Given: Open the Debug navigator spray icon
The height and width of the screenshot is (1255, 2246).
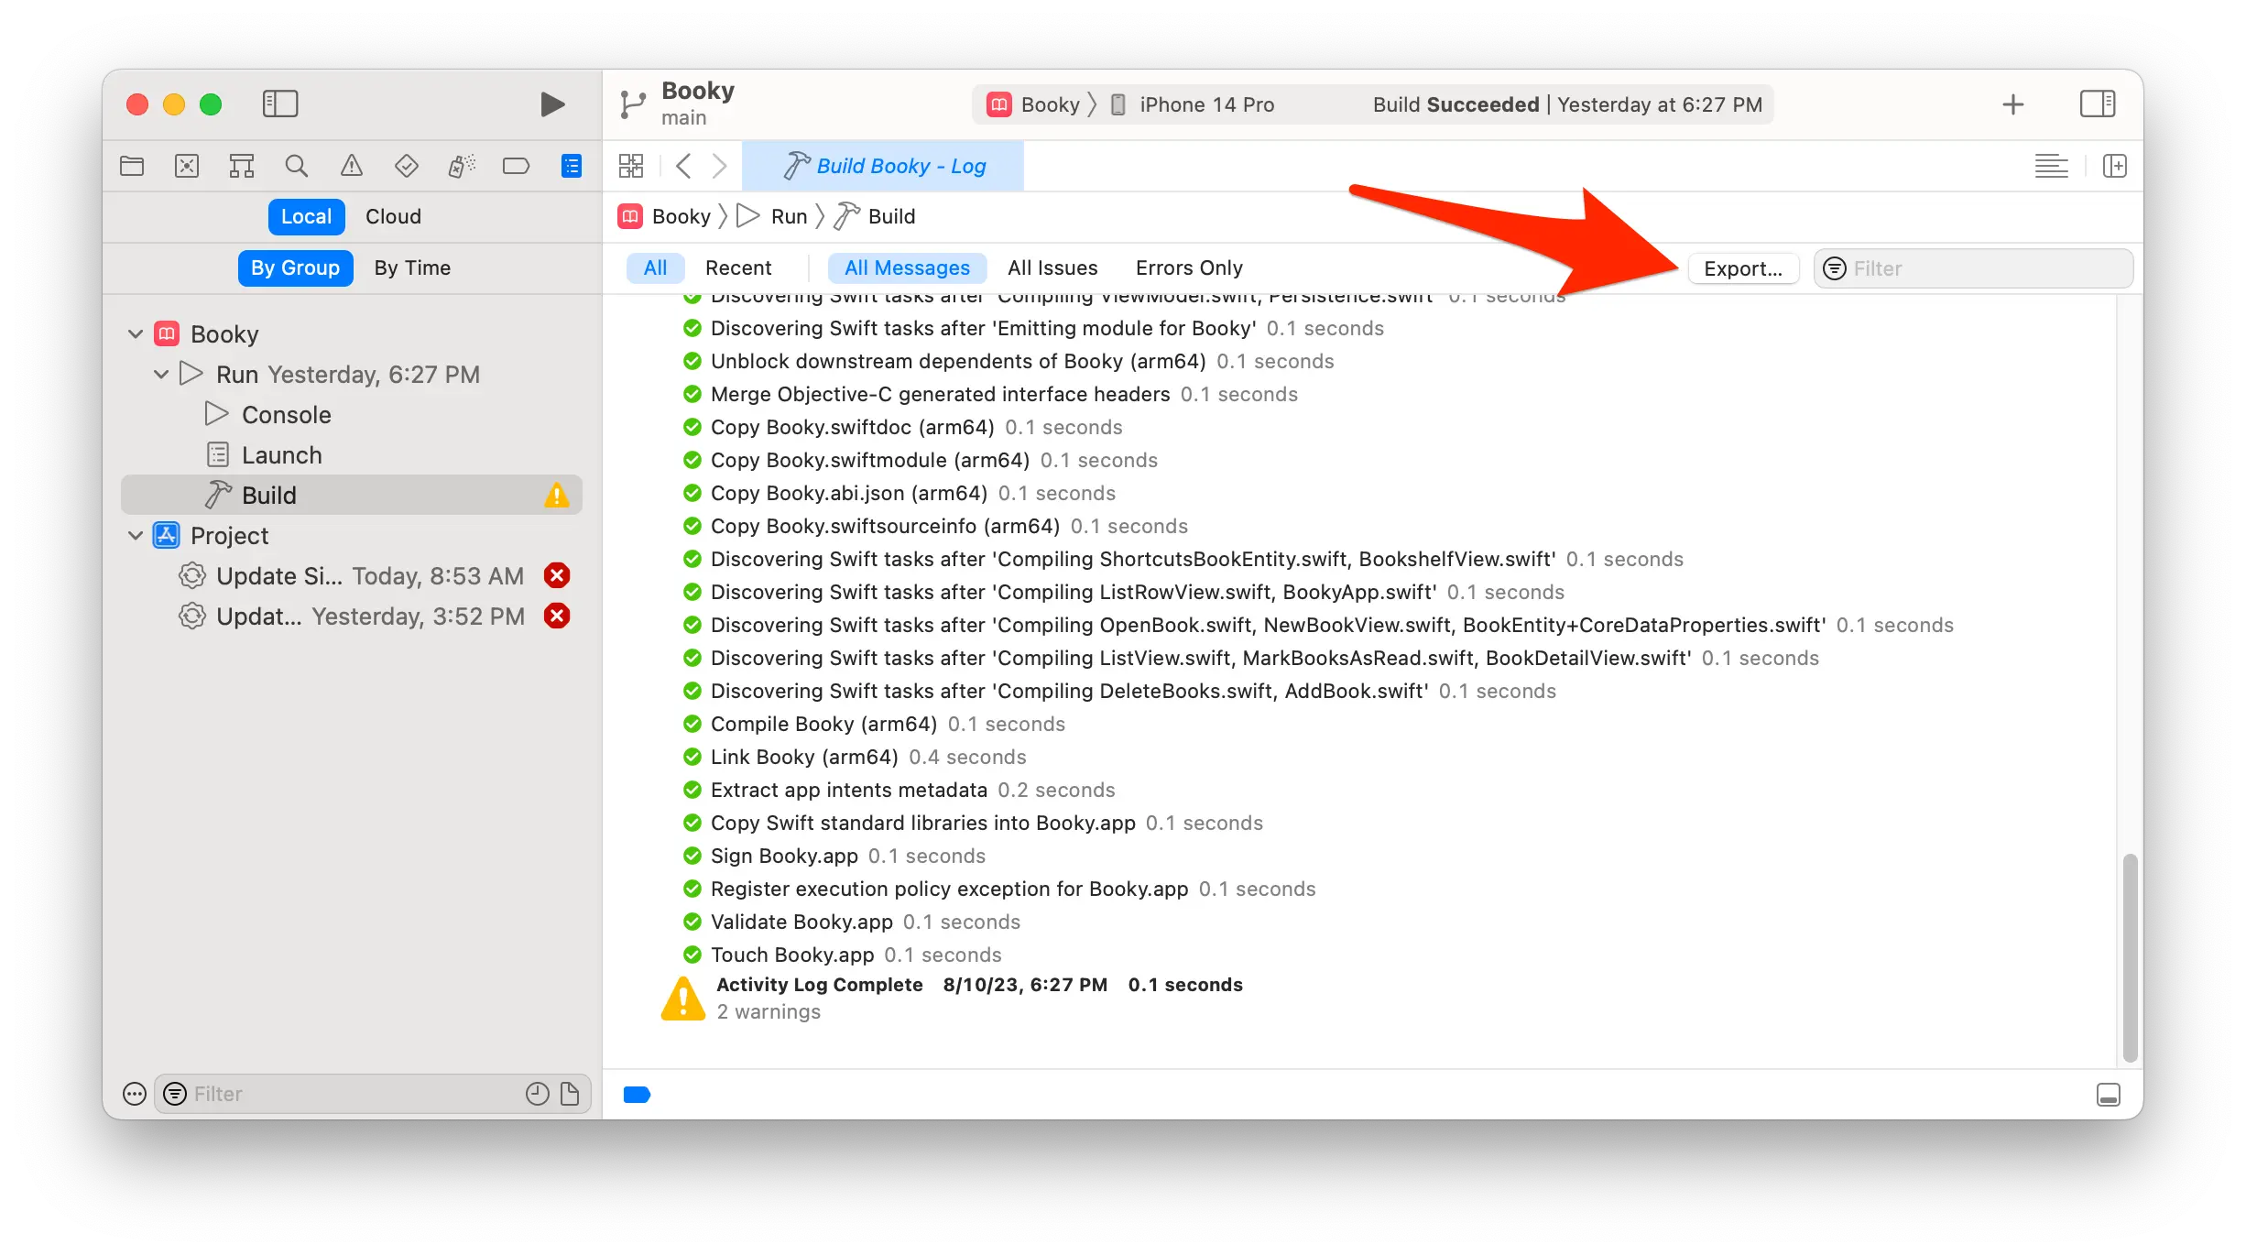Looking at the screenshot, I should [462, 166].
